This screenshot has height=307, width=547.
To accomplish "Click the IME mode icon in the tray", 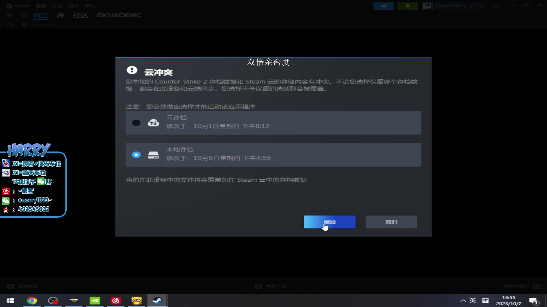I will pos(485,300).
